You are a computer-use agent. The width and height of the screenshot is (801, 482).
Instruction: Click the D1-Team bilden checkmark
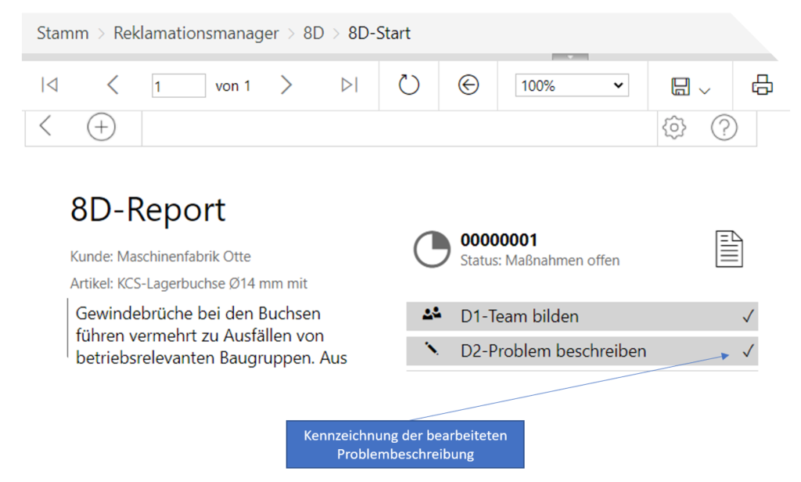(748, 316)
